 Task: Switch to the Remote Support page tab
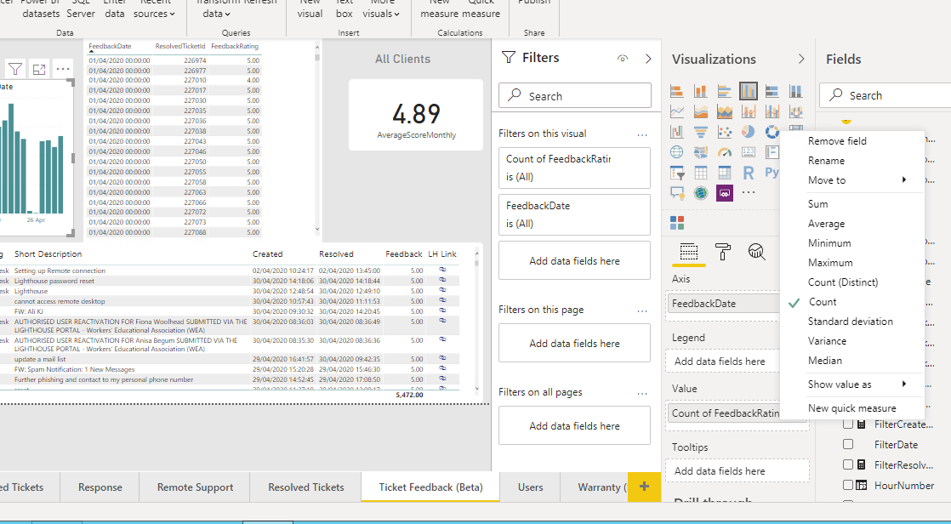click(195, 487)
